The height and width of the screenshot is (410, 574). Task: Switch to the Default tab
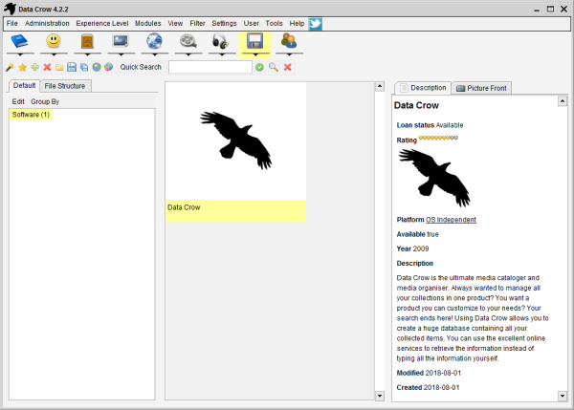tap(24, 86)
